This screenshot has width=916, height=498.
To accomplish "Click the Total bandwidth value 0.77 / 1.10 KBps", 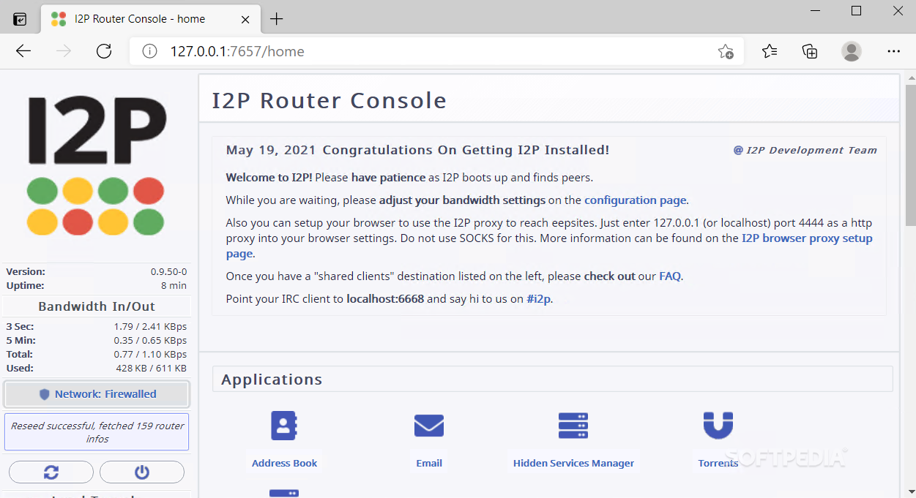I will tap(150, 354).
